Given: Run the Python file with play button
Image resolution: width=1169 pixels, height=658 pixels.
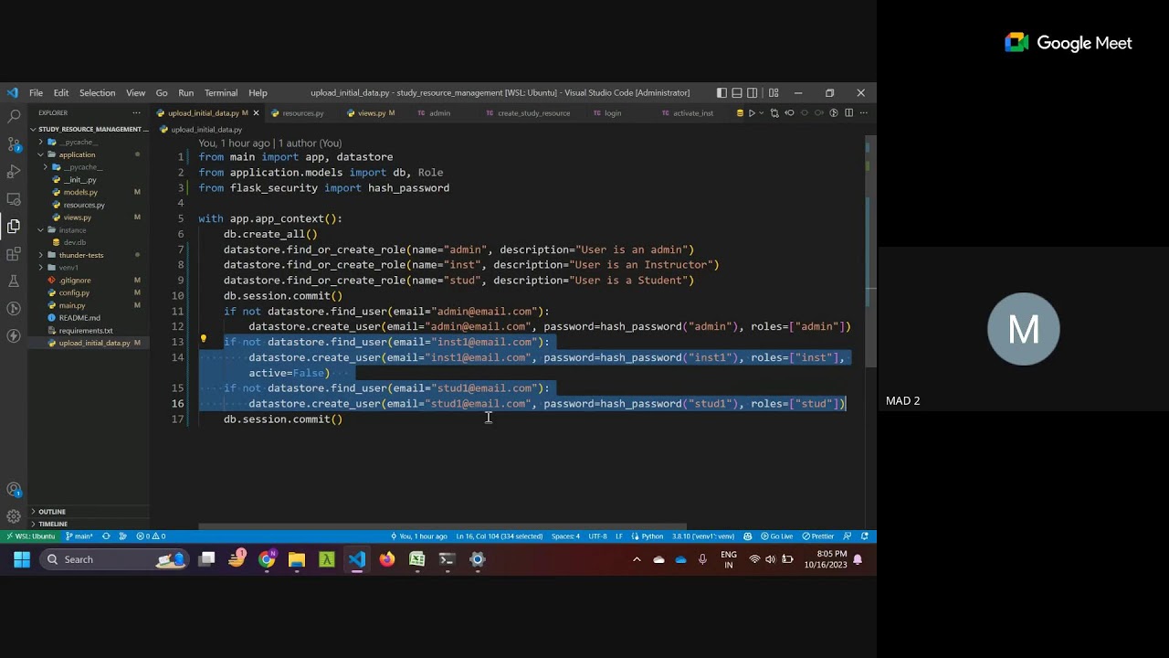Looking at the screenshot, I should [752, 113].
